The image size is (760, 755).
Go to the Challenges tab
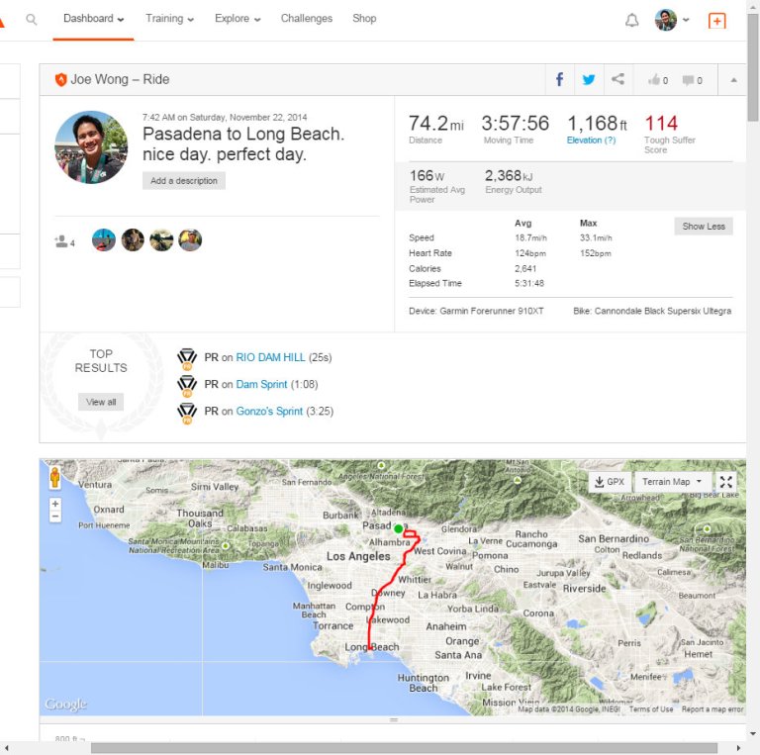[307, 19]
